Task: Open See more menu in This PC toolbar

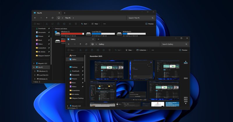Action: tap(105, 24)
